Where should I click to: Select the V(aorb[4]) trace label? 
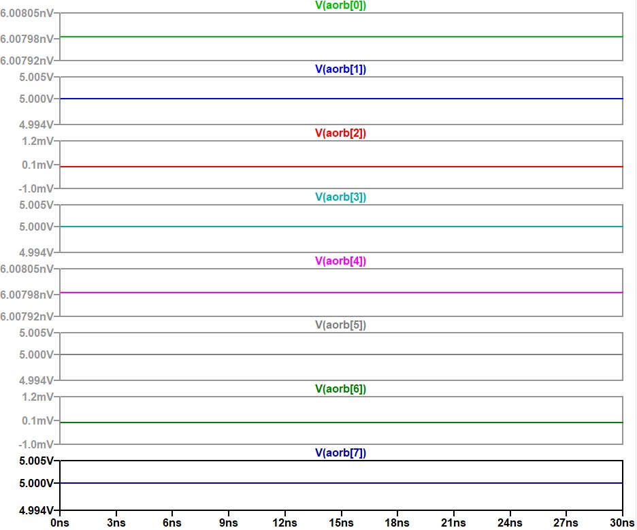coord(340,261)
